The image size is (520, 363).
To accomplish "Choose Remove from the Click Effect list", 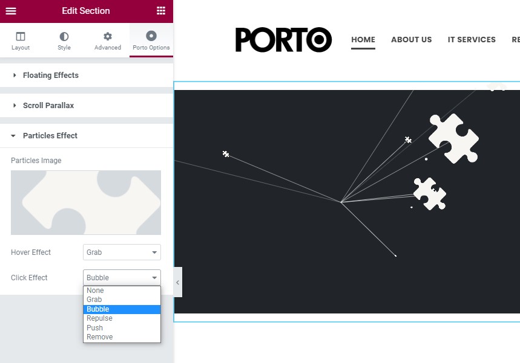I will click(122, 337).
